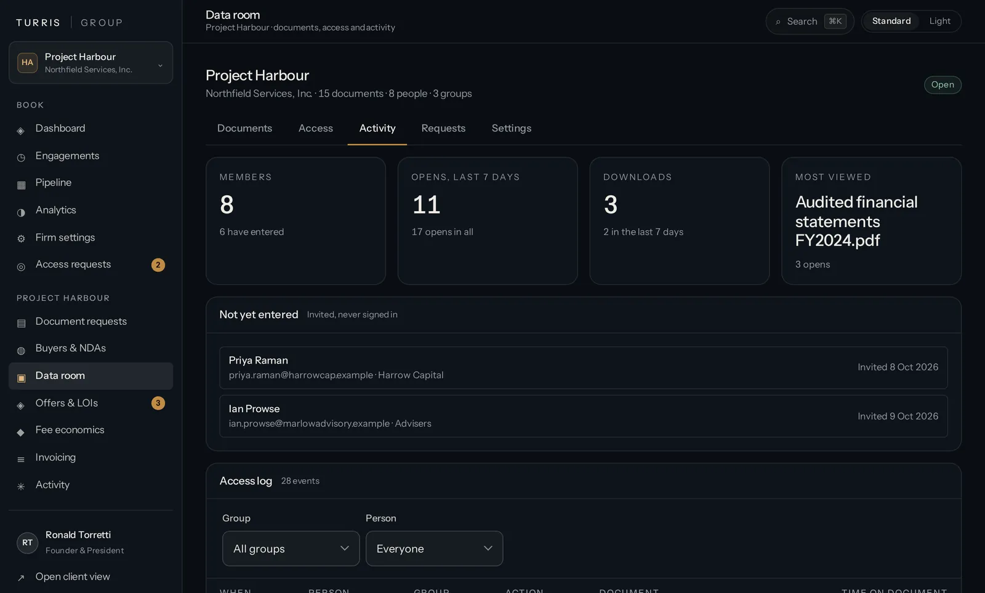985x593 pixels.
Task: Click the HA project avatar badge
Action: coord(28,63)
